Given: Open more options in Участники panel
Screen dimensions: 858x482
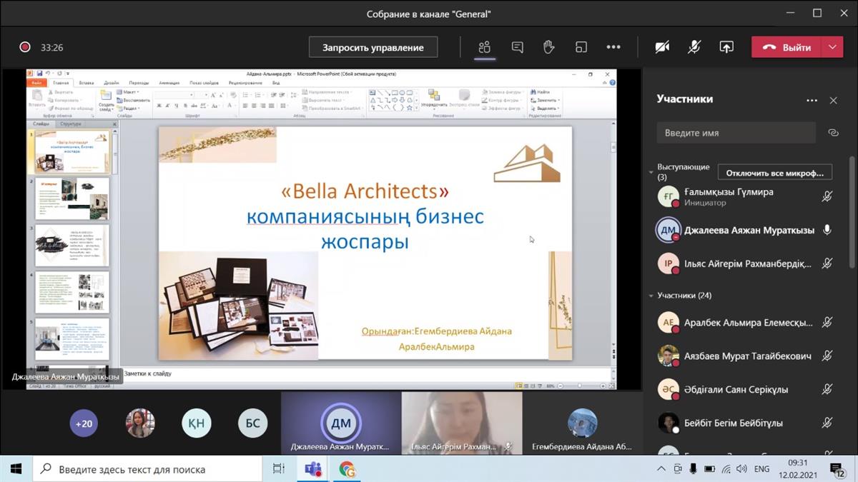Looking at the screenshot, I should point(812,101).
